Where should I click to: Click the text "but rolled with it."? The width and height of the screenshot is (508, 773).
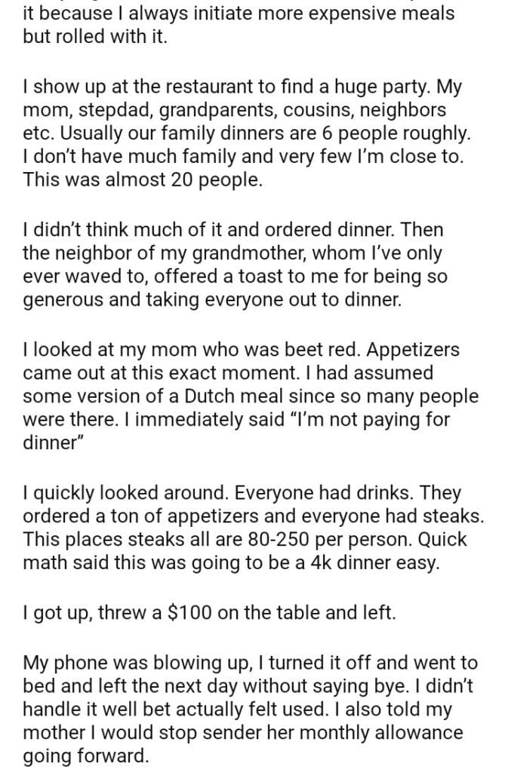pos(94,37)
